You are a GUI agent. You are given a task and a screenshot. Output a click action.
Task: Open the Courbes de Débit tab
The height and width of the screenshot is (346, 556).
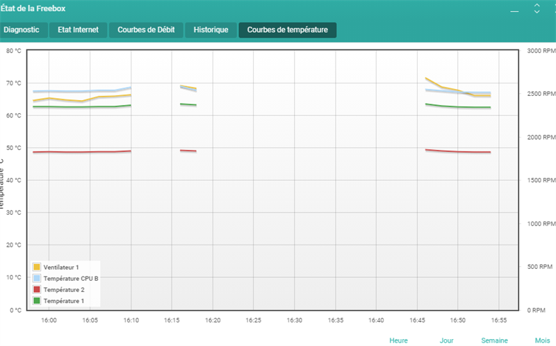[x=146, y=30]
